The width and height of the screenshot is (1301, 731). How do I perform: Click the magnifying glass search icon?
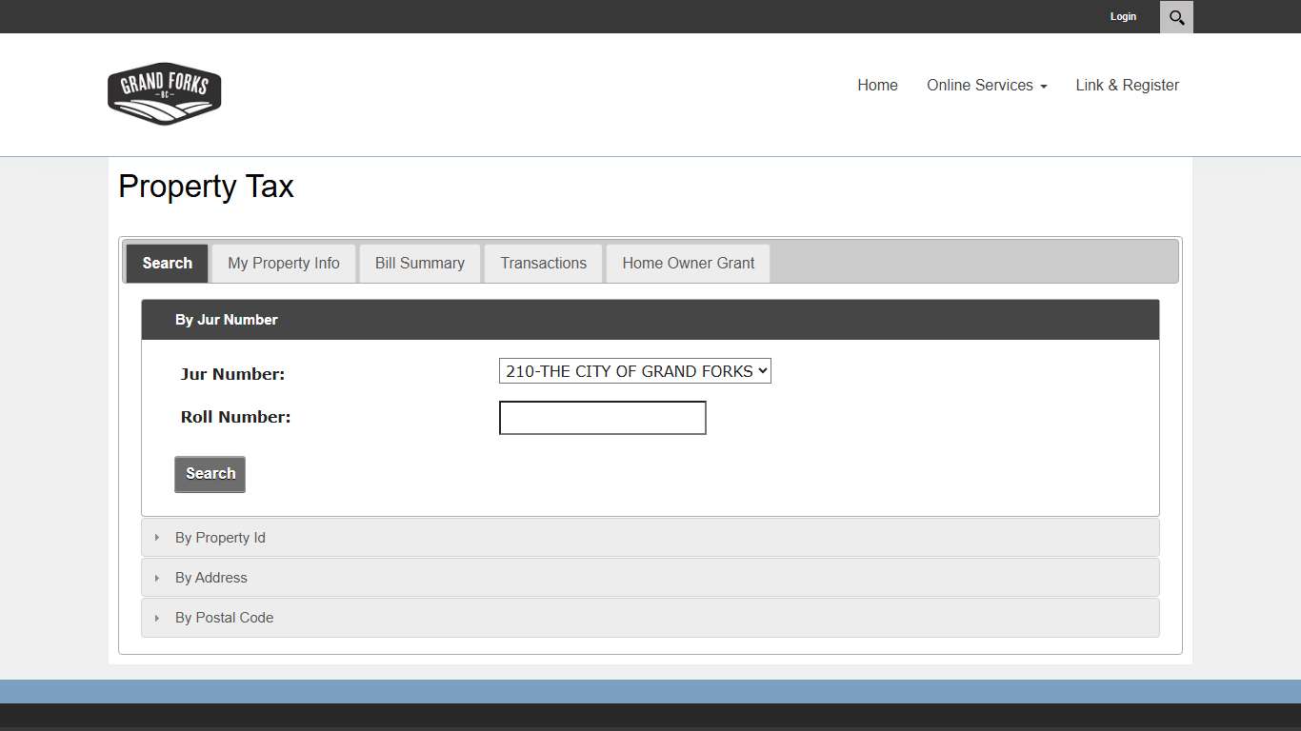(1176, 16)
